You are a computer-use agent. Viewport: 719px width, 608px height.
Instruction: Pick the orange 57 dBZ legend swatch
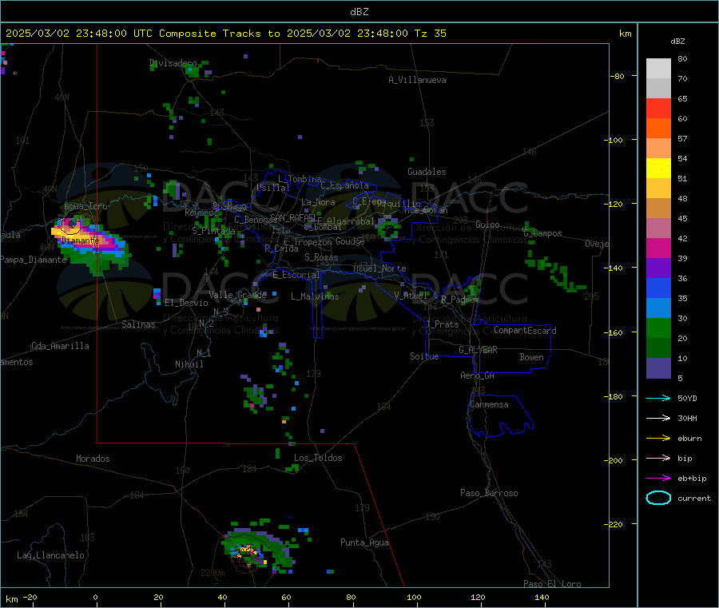[658, 129]
